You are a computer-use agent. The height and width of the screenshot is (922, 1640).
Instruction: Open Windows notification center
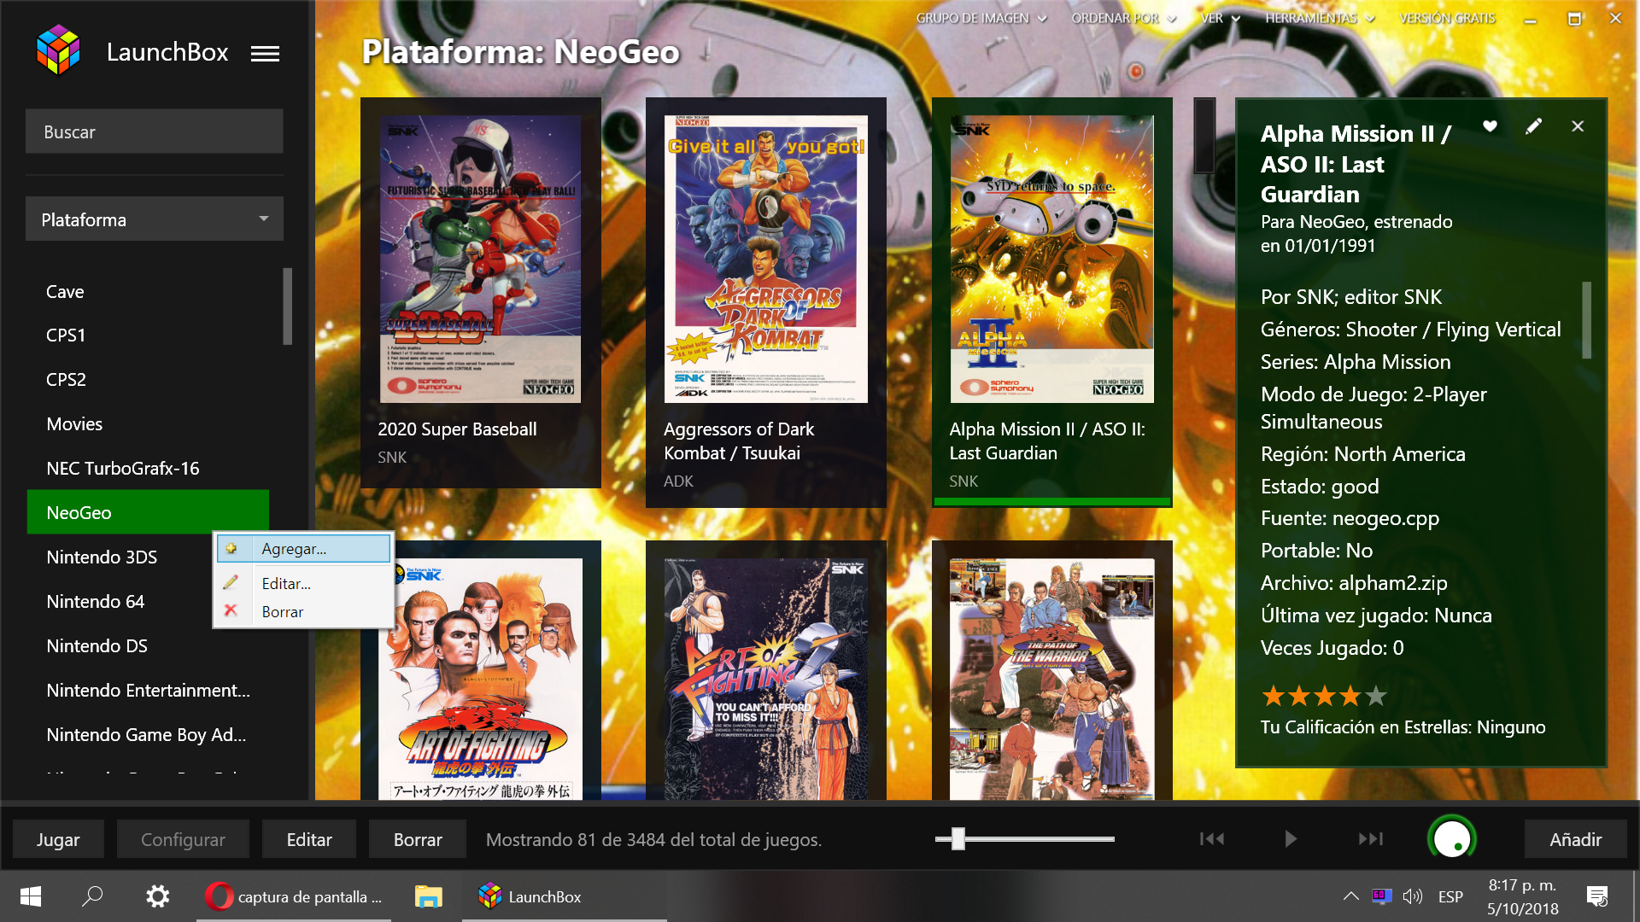tap(1596, 896)
